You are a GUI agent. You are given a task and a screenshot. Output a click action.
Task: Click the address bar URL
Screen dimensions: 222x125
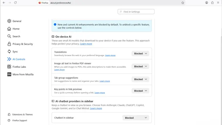(x=60, y=3)
